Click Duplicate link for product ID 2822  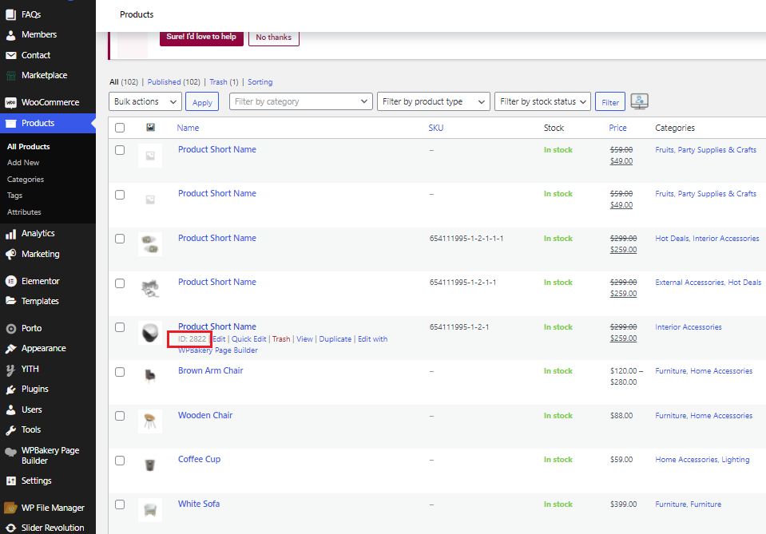click(x=335, y=338)
